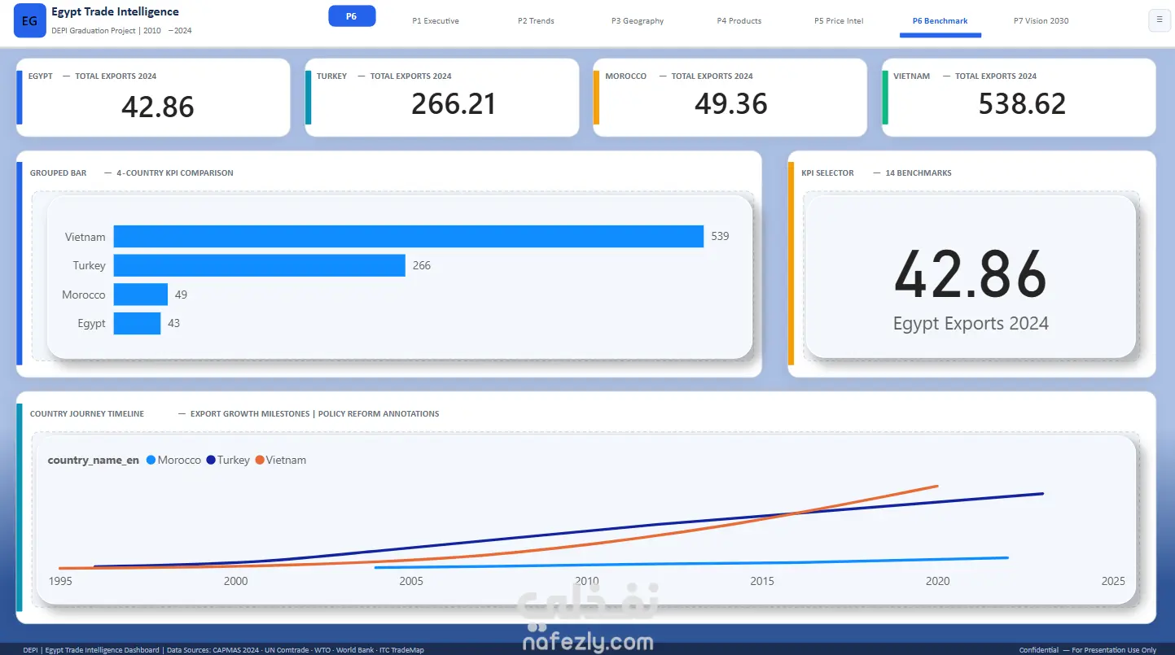Click the Morocco legend color dot
The height and width of the screenshot is (655, 1175).
tap(151, 460)
